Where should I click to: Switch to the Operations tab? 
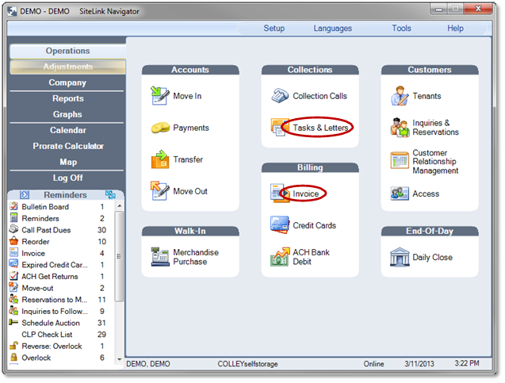[x=67, y=51]
